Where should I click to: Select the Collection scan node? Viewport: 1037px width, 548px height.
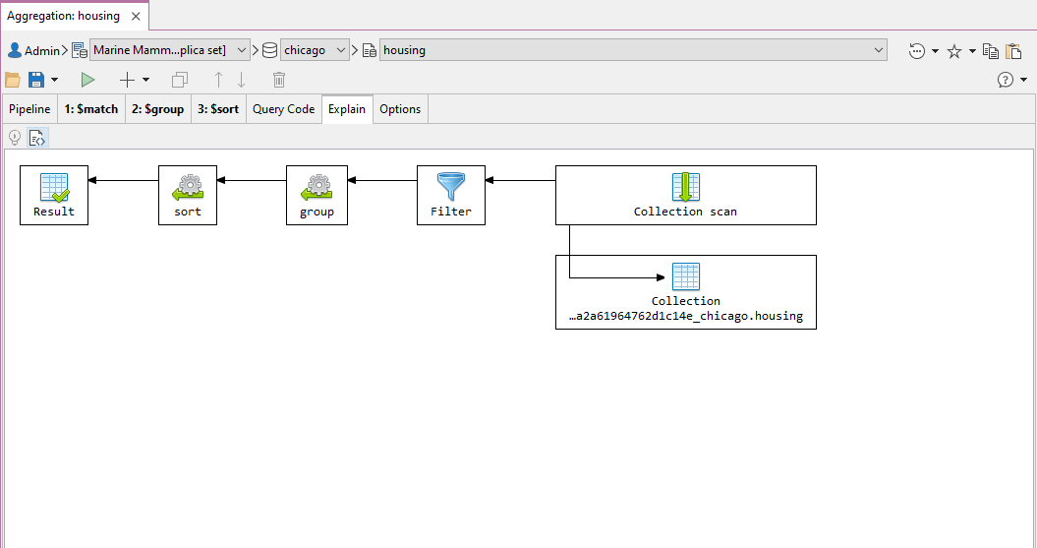(685, 195)
